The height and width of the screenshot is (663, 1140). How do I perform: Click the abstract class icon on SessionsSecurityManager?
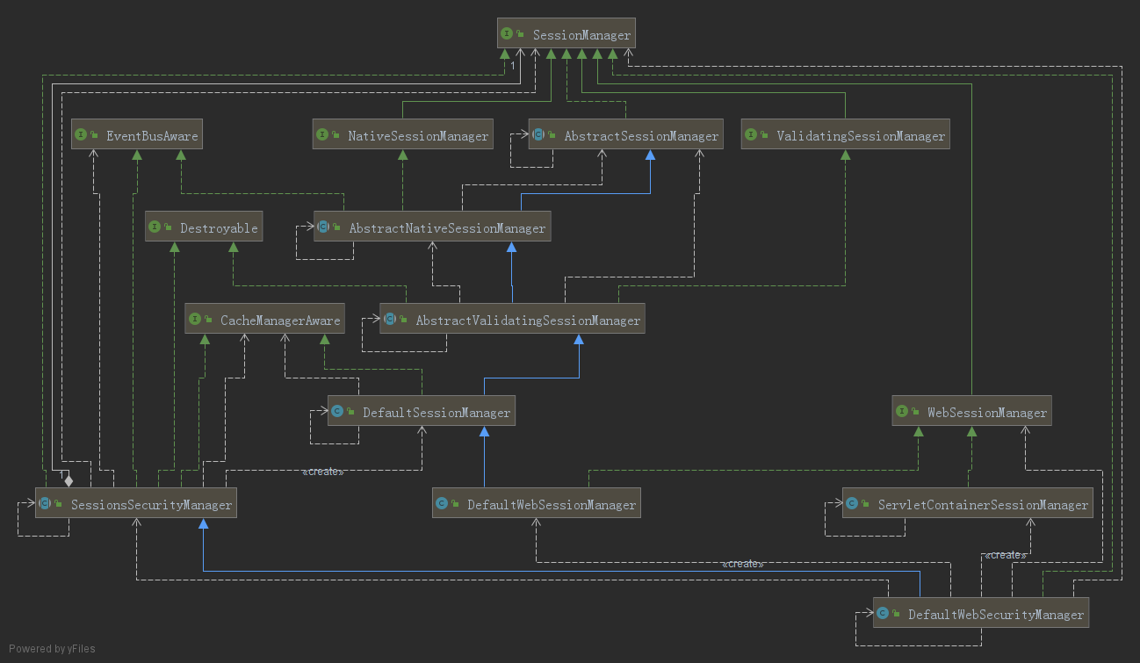point(44,504)
